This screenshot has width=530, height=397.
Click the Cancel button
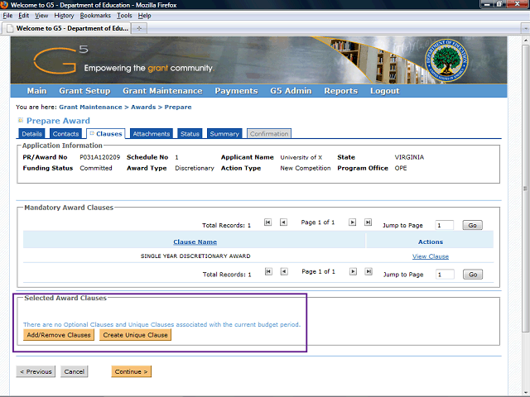coord(74,371)
